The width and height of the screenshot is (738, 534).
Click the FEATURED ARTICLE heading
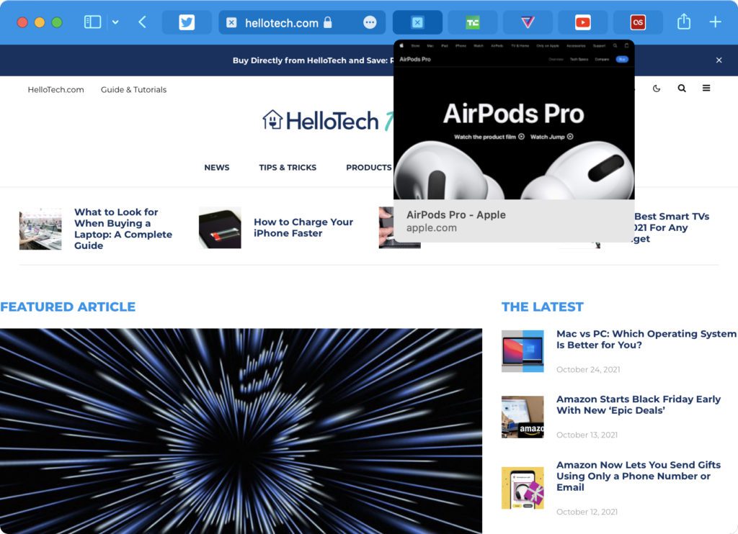(68, 307)
